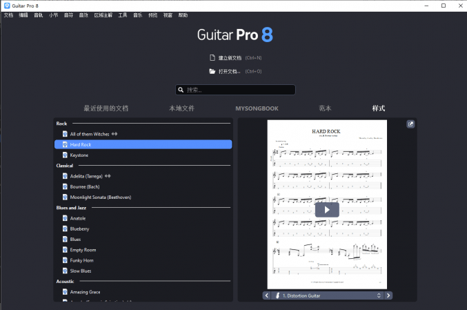467x310 pixels.
Task: Click the Rock category header
Action: pos(61,124)
